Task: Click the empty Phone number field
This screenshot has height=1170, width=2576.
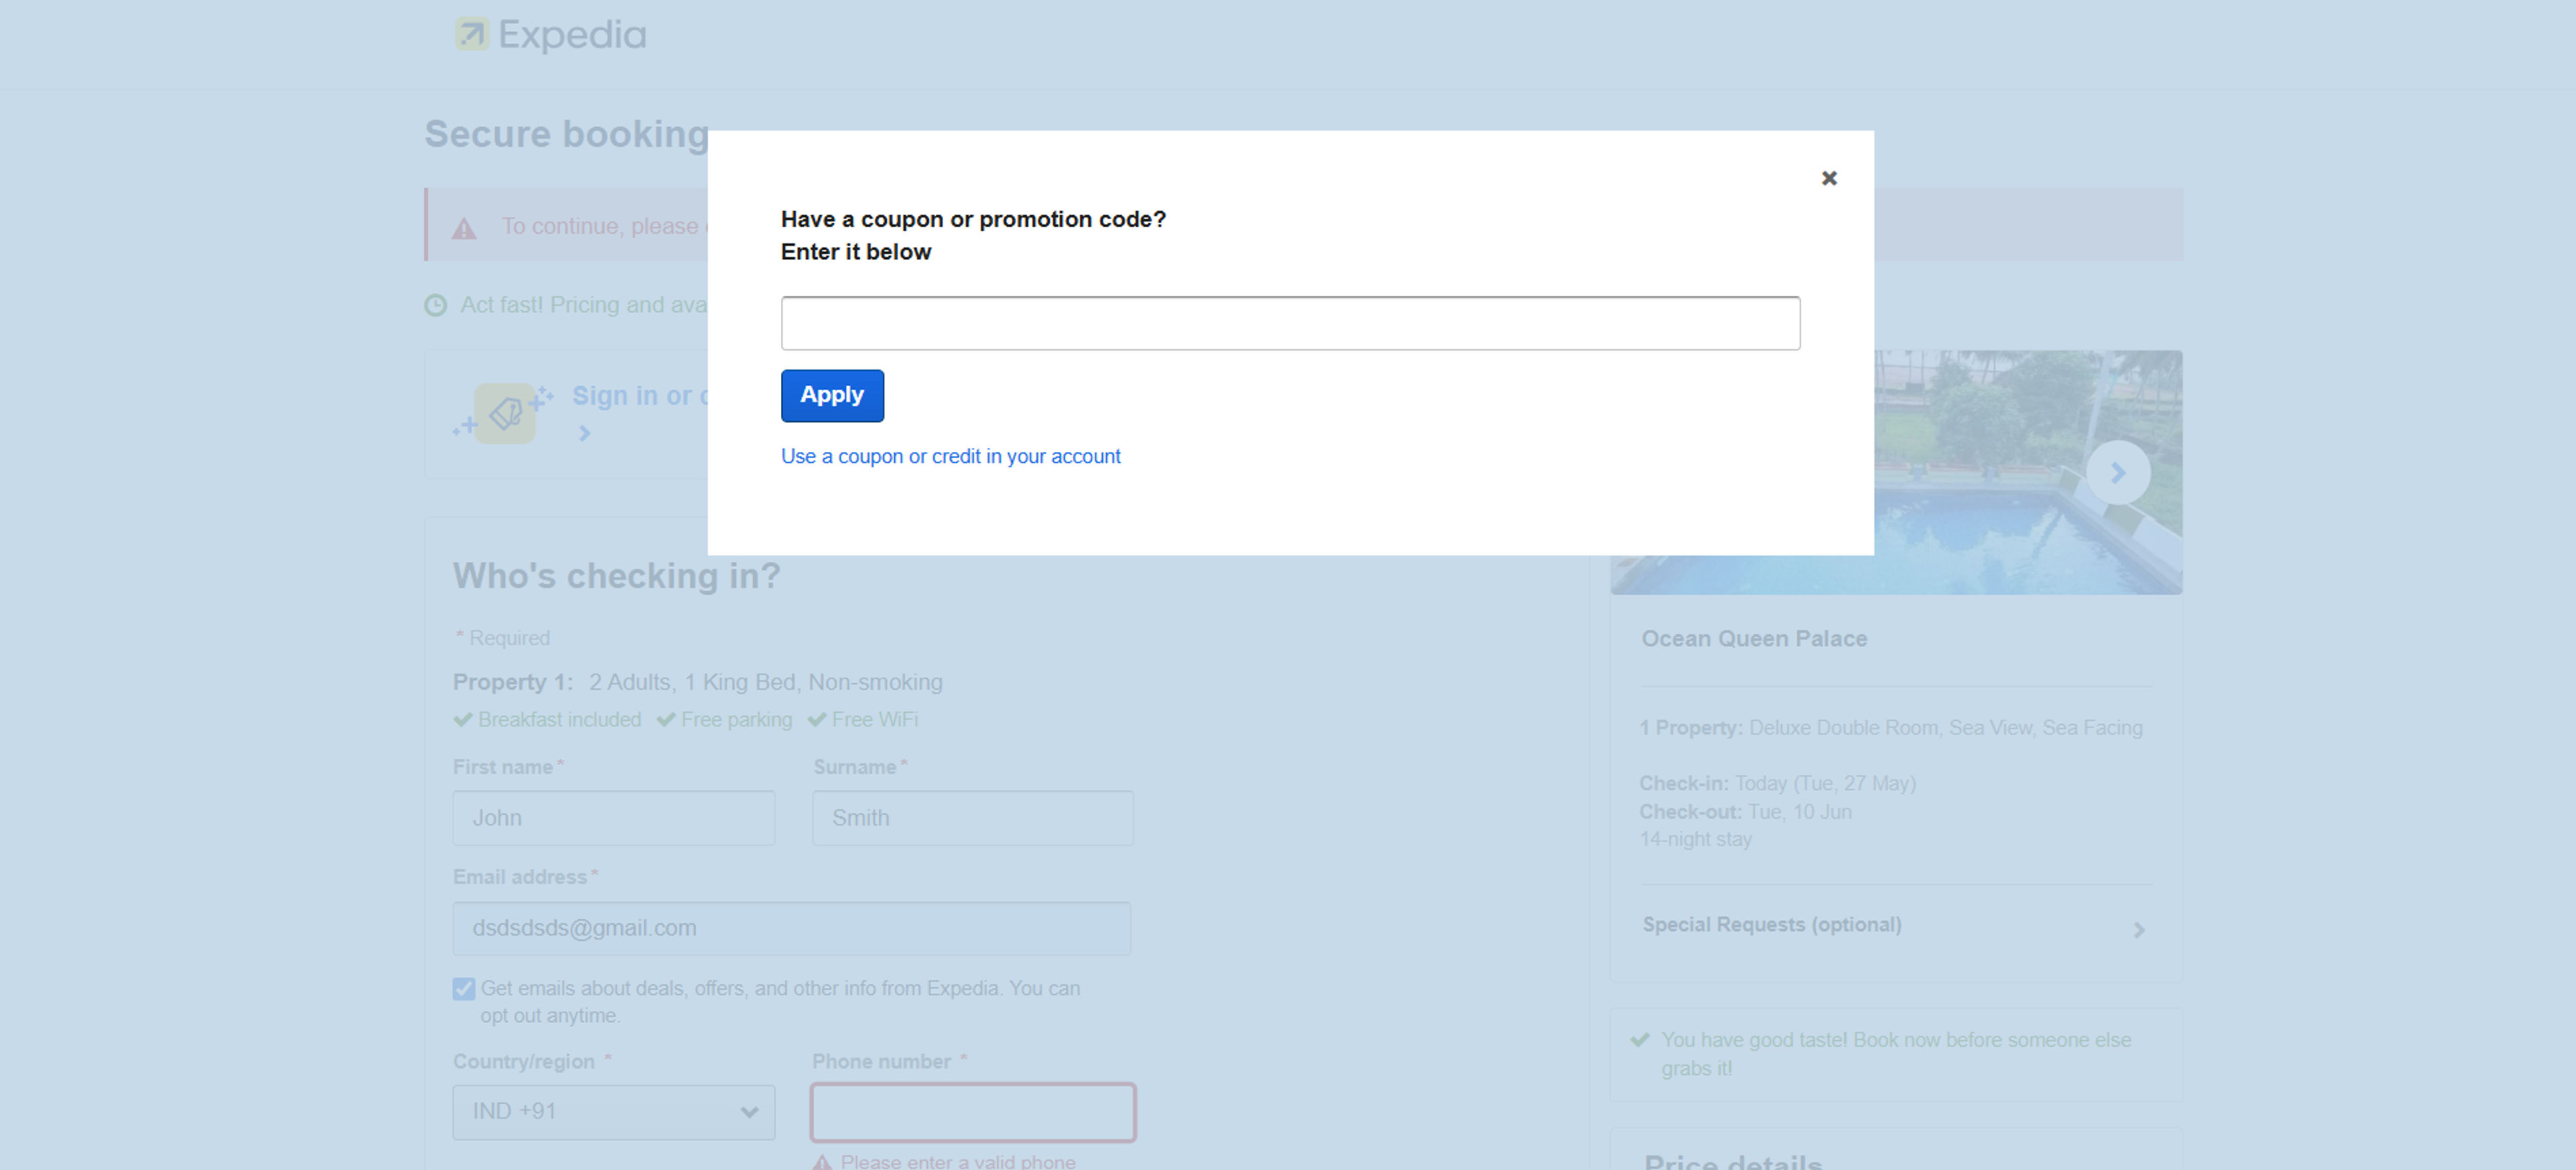Action: (972, 1112)
